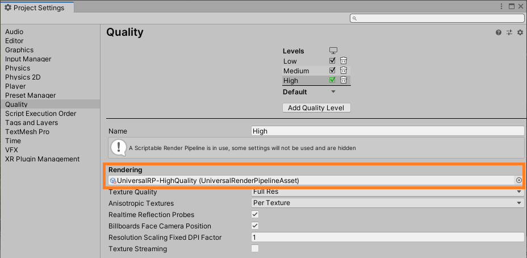
Task: Enable Texture Streaming
Action: pyautogui.click(x=255, y=248)
